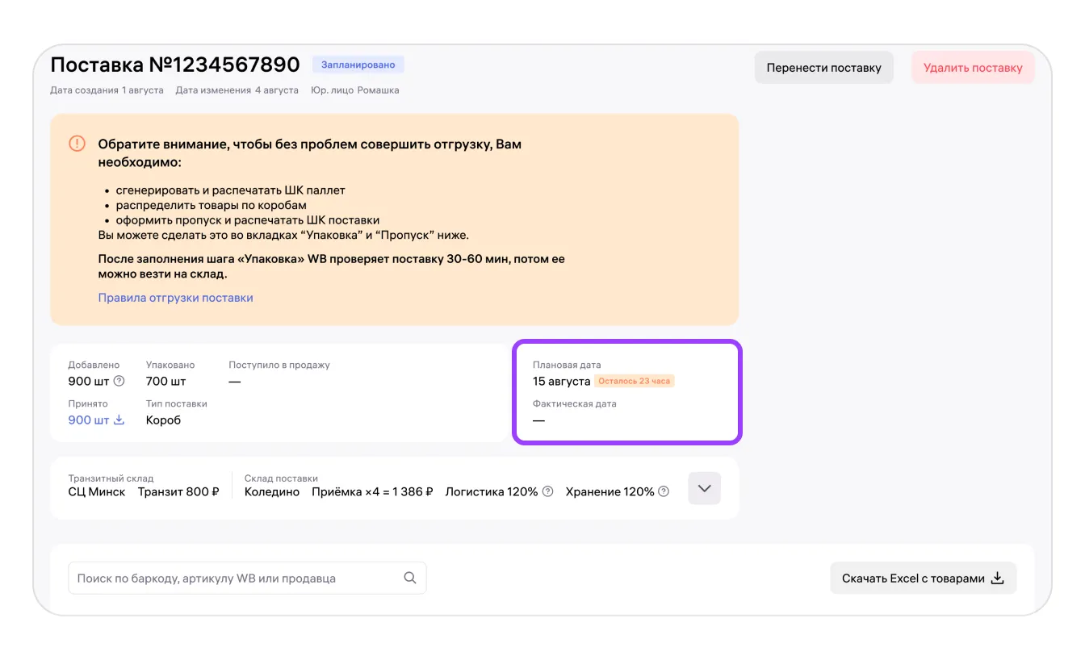Viewport: 1085px width, 660px height.
Task: Select the 15 августа planned date
Action: point(561,381)
